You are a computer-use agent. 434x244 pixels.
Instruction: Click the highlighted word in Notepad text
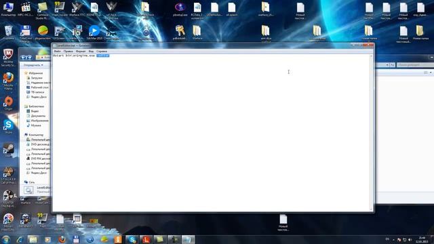click(103, 56)
